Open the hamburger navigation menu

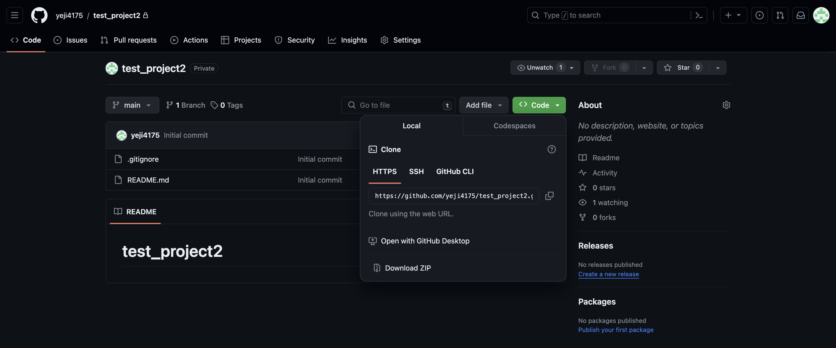point(15,15)
